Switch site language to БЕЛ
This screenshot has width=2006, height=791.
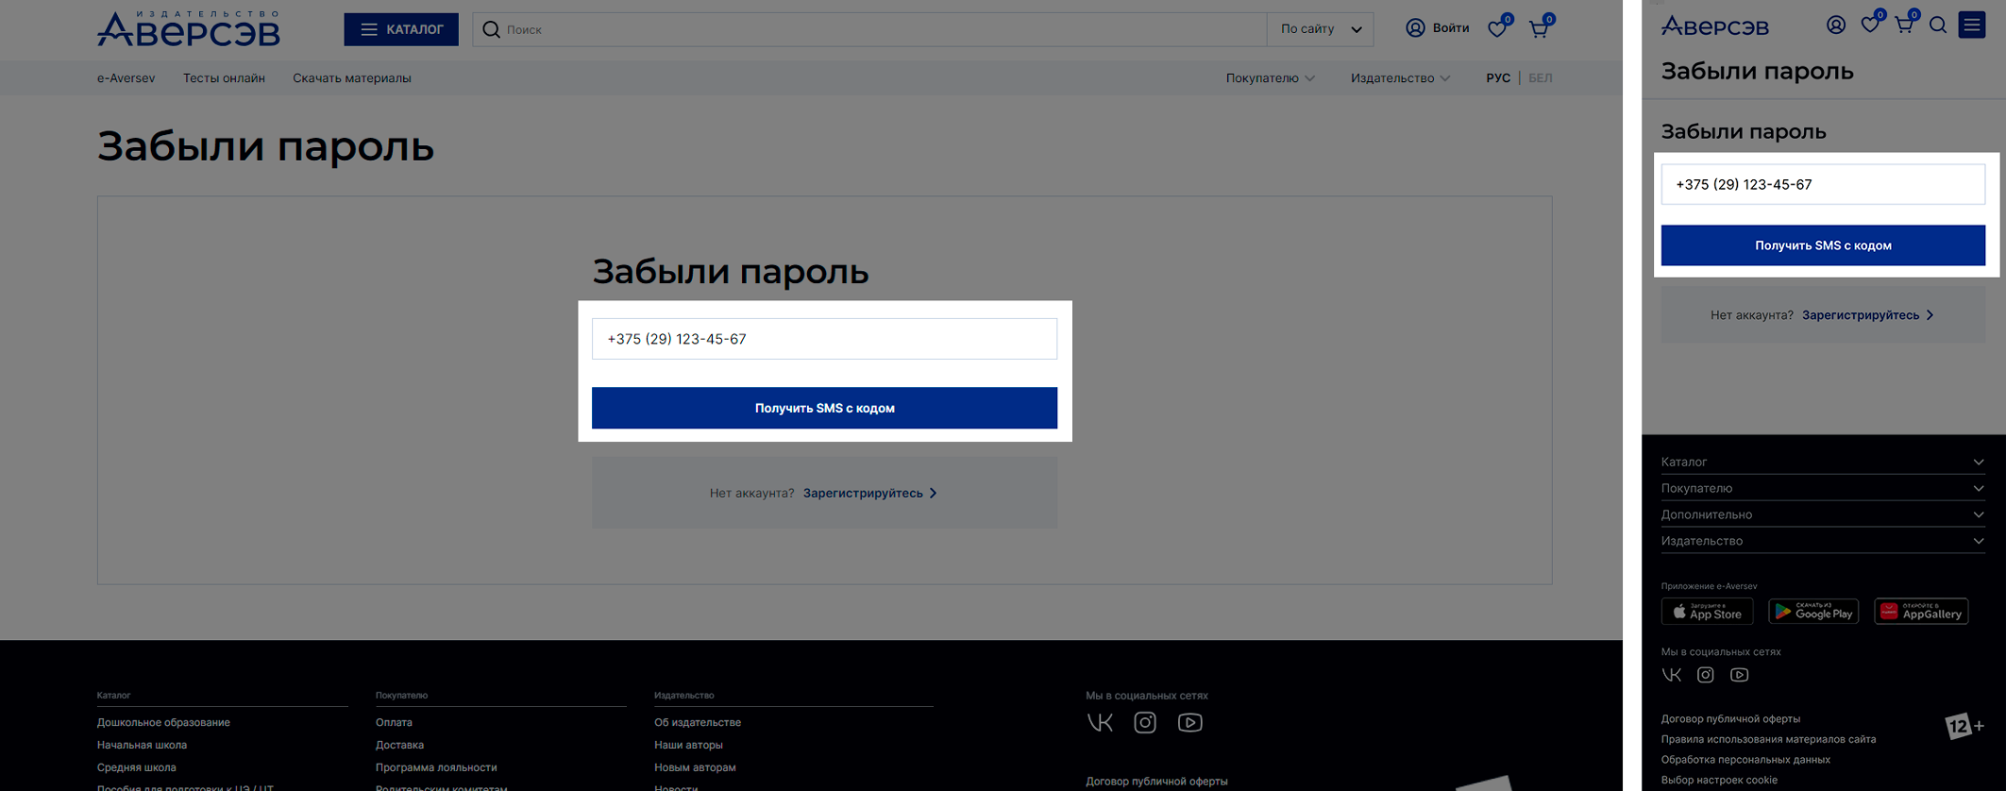[1540, 78]
